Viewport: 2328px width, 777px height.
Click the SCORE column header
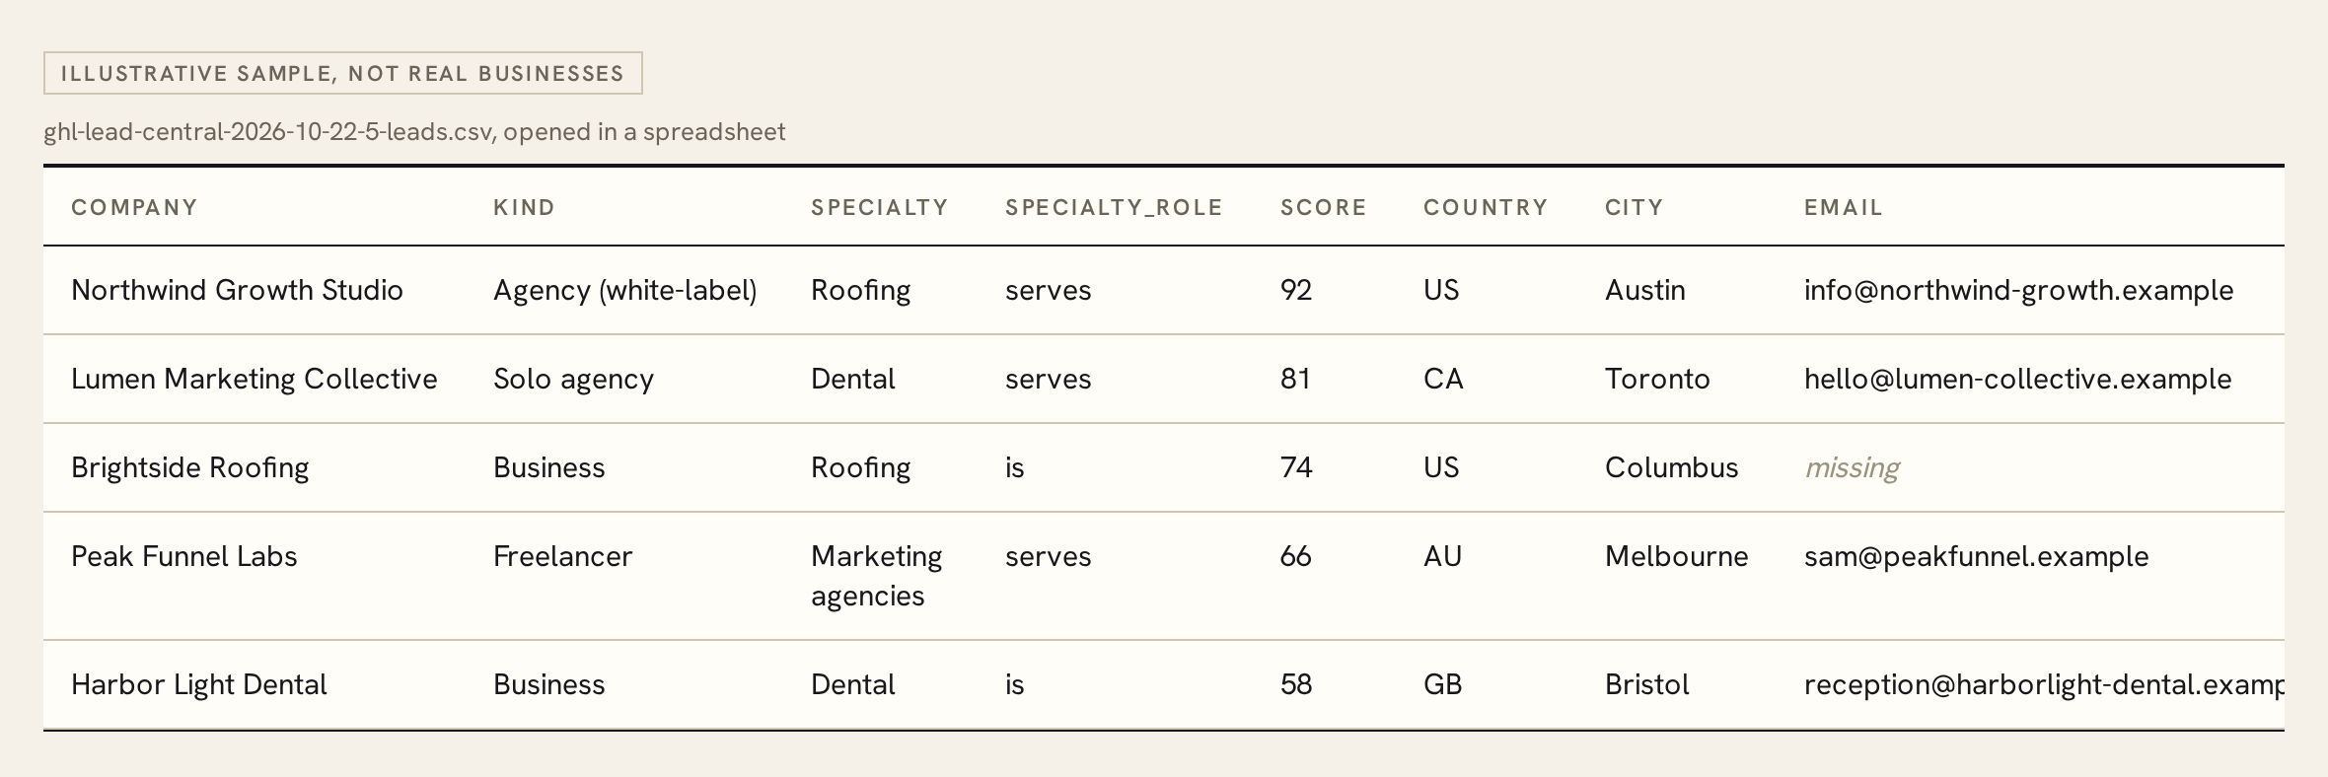(x=1323, y=207)
